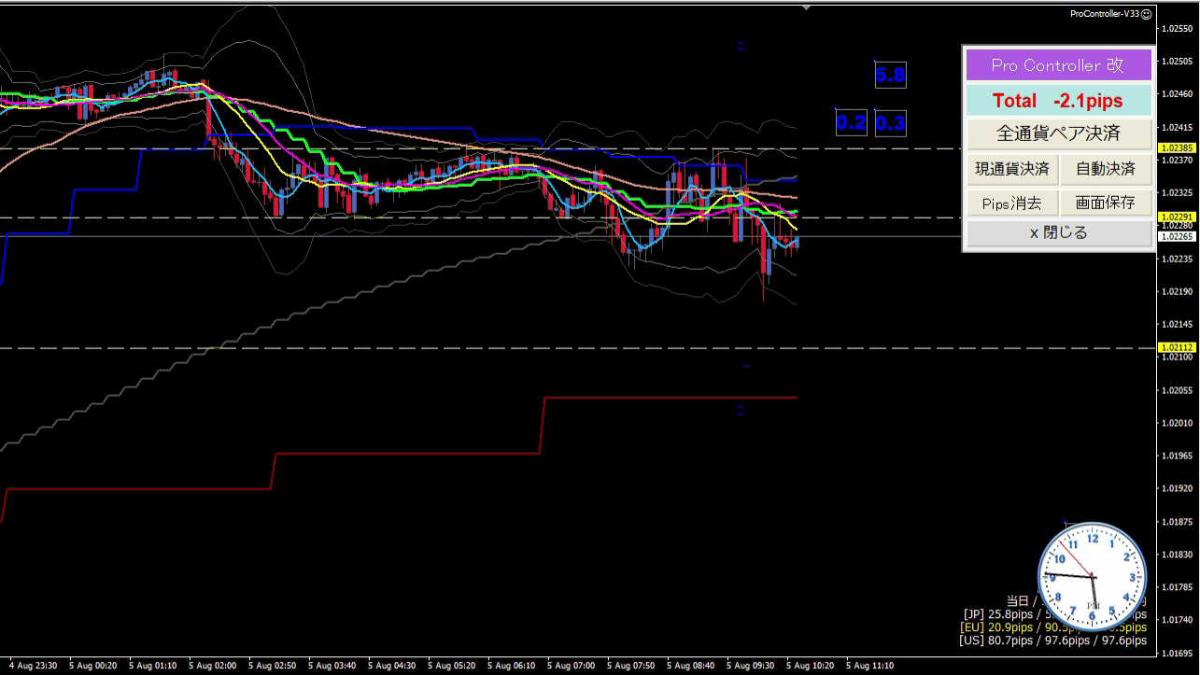
Task: Click the chart shift triangle marker
Action: (807, 7)
